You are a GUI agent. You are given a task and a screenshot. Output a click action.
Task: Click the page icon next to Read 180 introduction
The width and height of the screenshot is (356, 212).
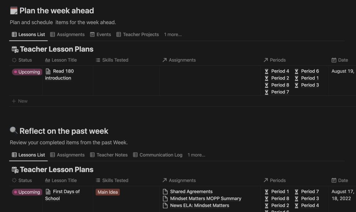[x=48, y=71]
